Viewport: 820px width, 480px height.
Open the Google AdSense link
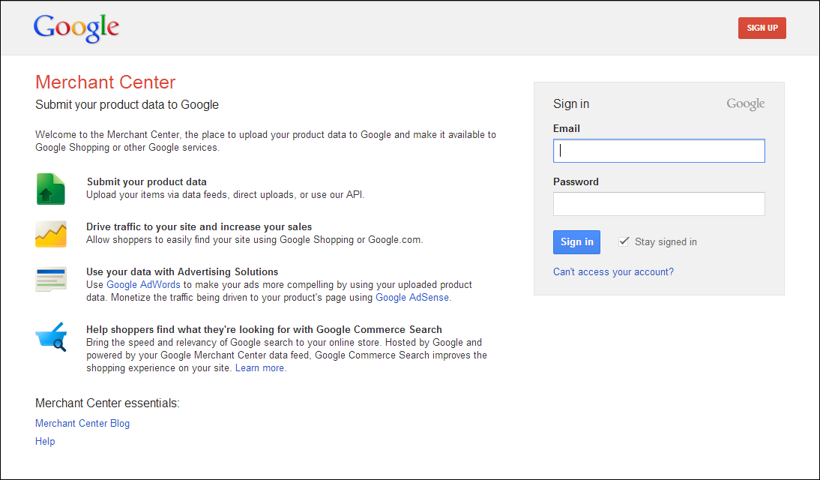pyautogui.click(x=412, y=297)
